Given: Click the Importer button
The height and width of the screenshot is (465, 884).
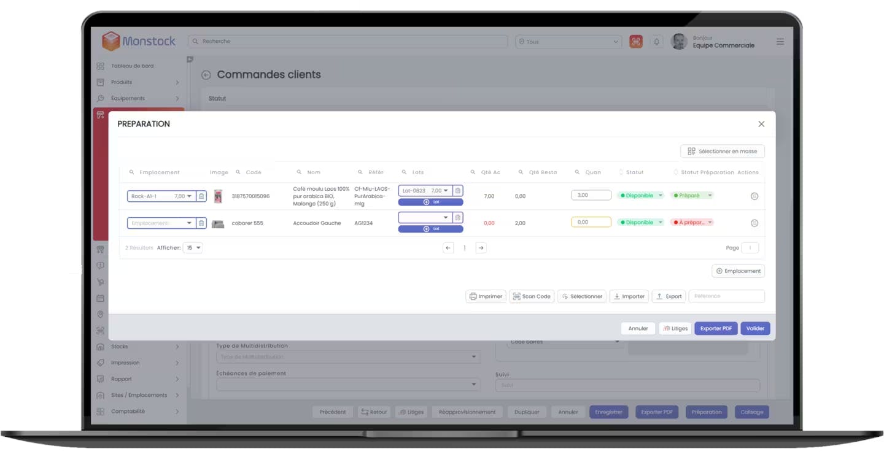Looking at the screenshot, I should coord(629,296).
